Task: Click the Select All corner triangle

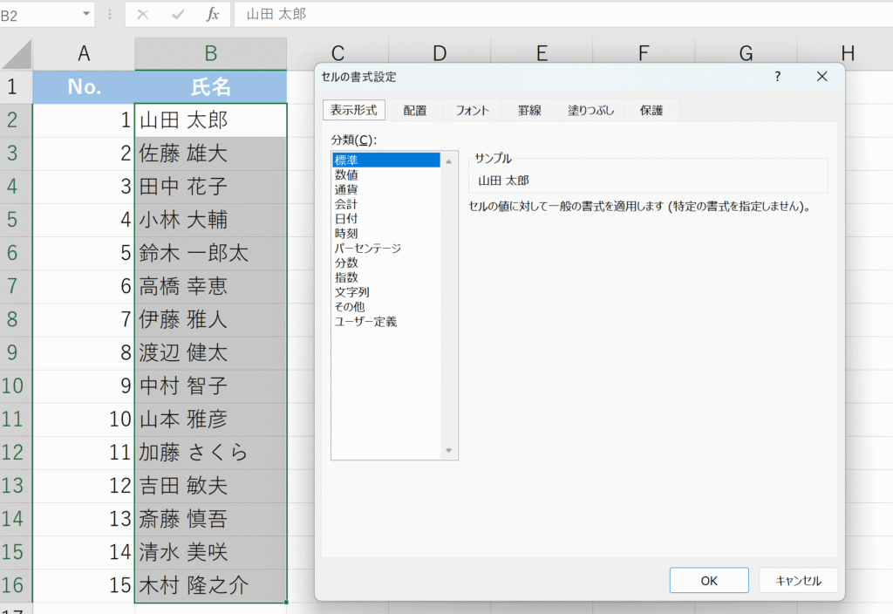Action: coord(17,54)
